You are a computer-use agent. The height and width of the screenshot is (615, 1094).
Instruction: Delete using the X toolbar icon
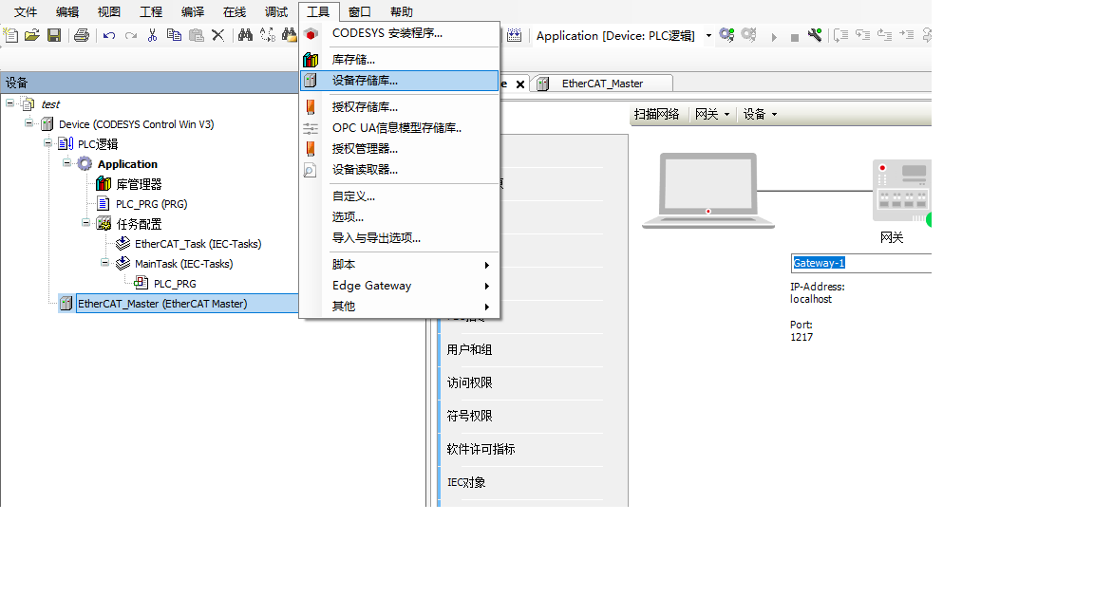click(x=217, y=35)
